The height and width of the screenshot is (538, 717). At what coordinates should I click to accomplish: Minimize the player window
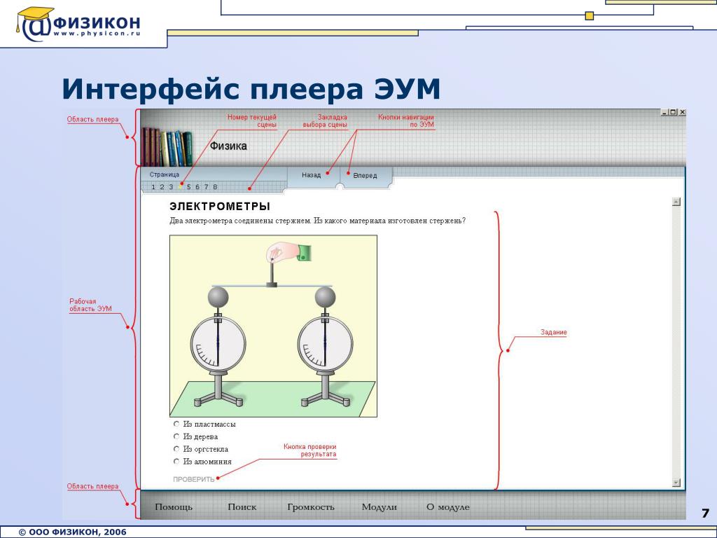pyautogui.click(x=665, y=112)
